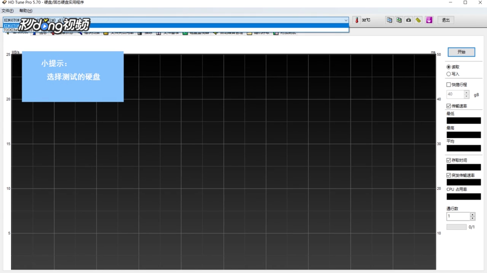This screenshot has height=273, width=487.
Task: Toggle the 突发传输速率 burst rate checkbox
Action: pyautogui.click(x=449, y=175)
